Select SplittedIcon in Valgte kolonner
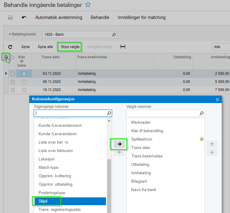 click(142, 139)
